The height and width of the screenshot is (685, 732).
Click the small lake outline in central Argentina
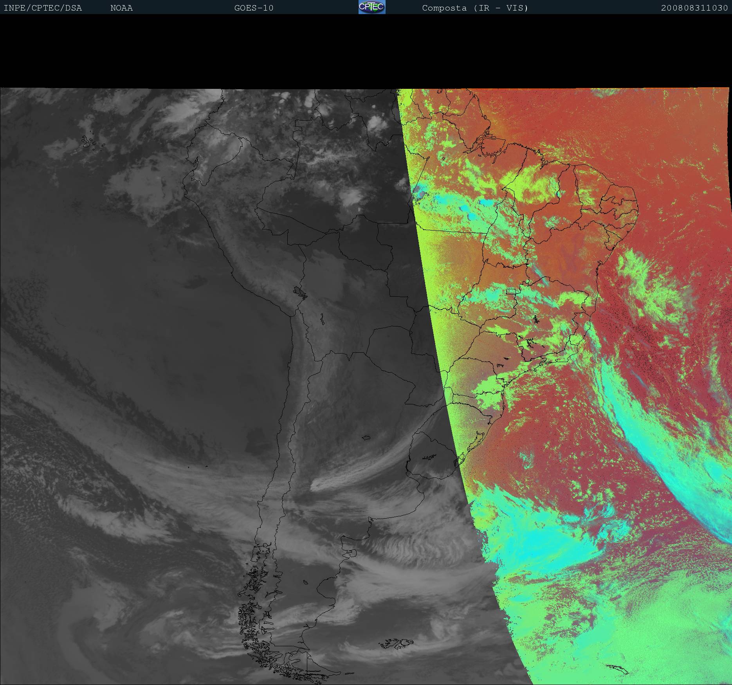tap(366, 438)
